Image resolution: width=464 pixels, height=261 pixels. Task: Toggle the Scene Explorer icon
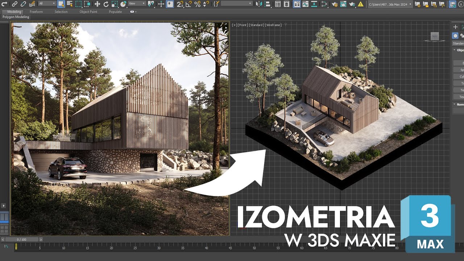[x=278, y=4]
